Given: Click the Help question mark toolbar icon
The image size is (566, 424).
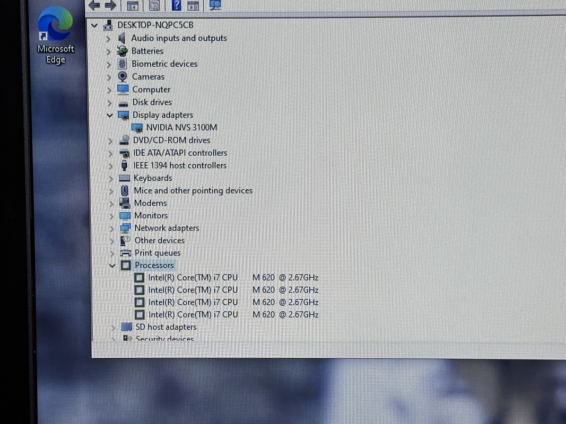Looking at the screenshot, I should coord(176,5).
